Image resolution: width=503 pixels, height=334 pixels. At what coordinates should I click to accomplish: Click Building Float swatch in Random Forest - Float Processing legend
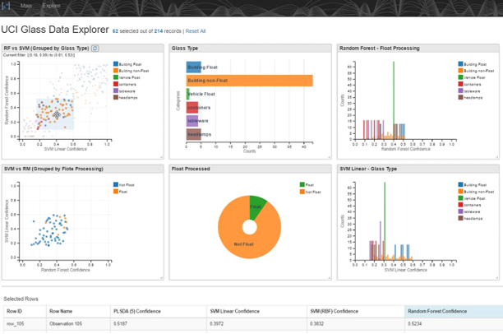tap(460, 64)
